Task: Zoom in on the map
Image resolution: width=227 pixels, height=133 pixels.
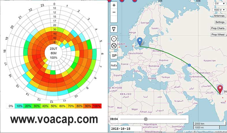Action: 114,5
